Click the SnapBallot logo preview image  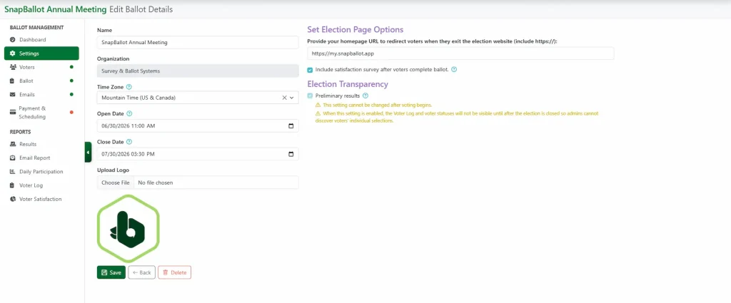[x=128, y=229]
